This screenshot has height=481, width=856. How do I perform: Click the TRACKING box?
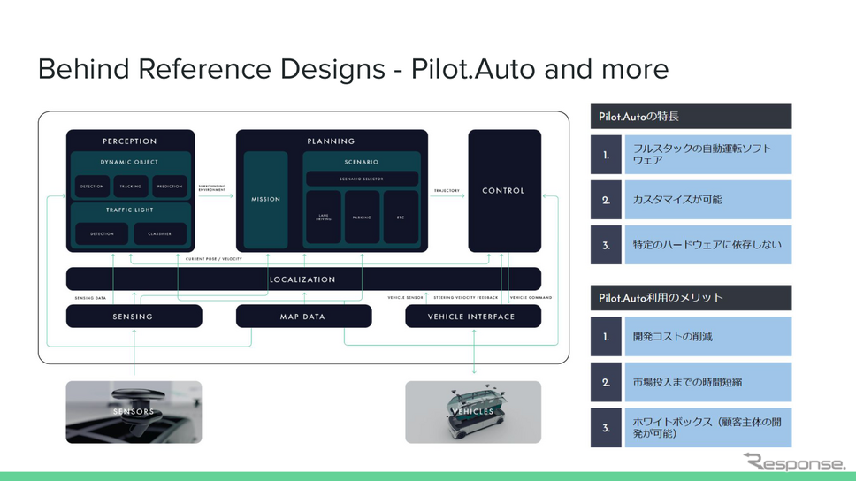click(x=131, y=187)
